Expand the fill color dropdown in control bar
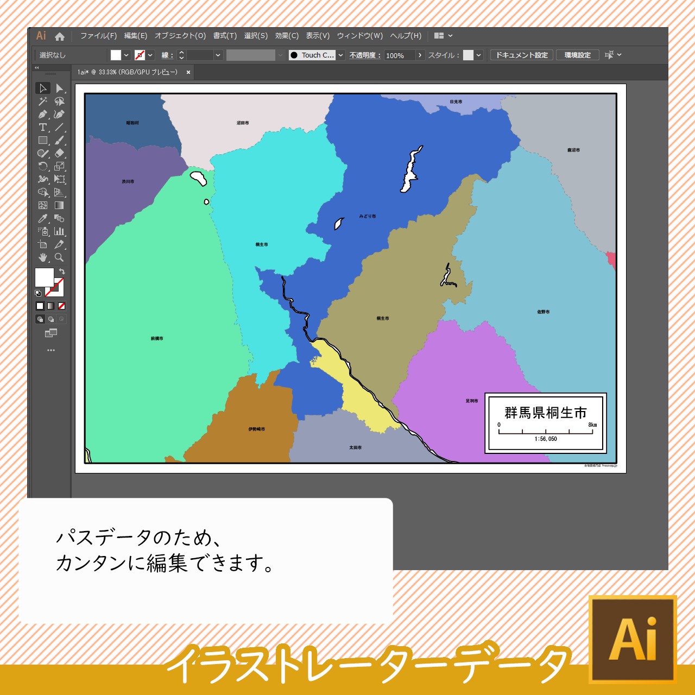 [126, 55]
